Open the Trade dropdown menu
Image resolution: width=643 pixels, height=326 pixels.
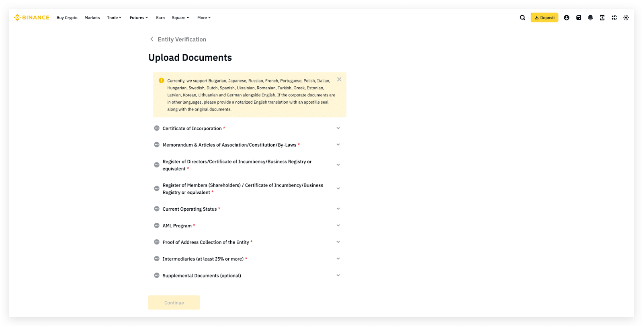pos(114,18)
